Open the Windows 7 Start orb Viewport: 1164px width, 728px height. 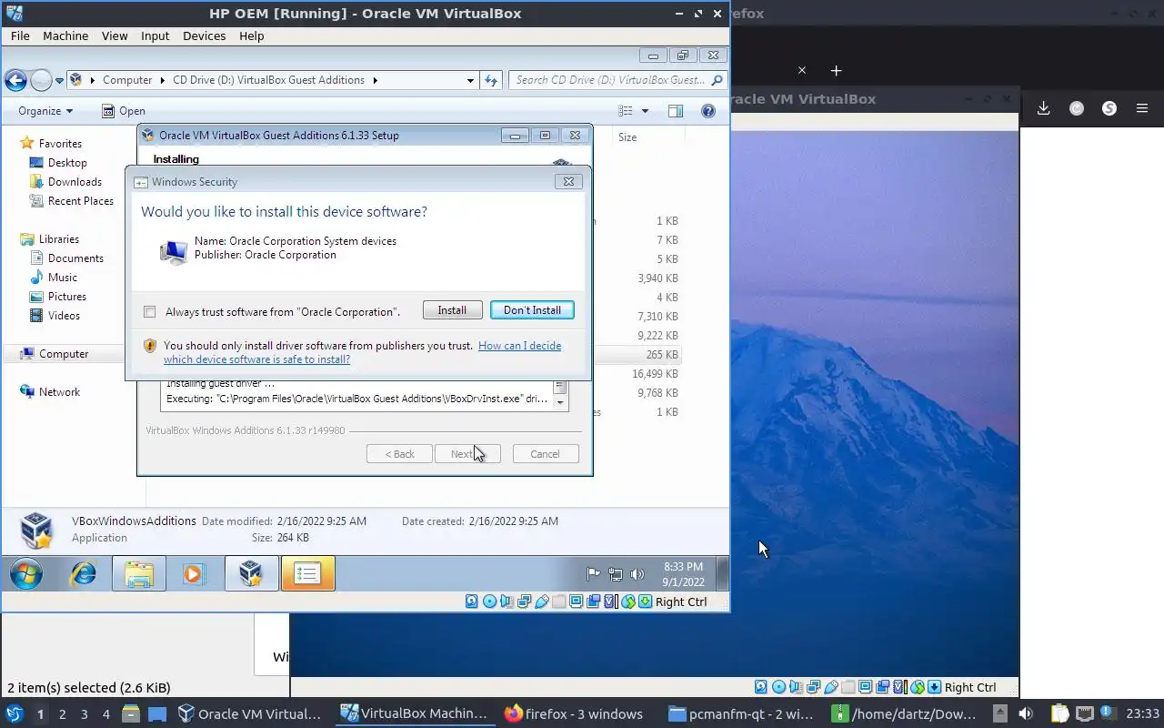[x=26, y=574]
